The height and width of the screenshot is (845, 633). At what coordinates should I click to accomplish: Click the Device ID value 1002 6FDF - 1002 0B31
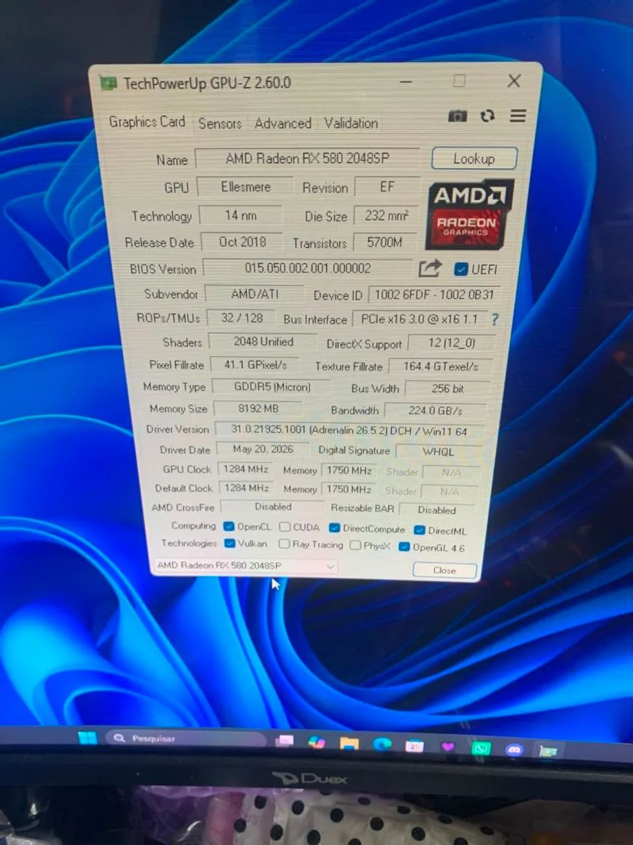click(434, 294)
